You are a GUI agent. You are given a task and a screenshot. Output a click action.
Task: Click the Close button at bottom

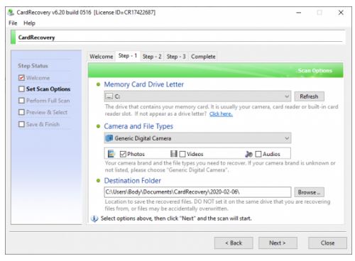coord(327,243)
